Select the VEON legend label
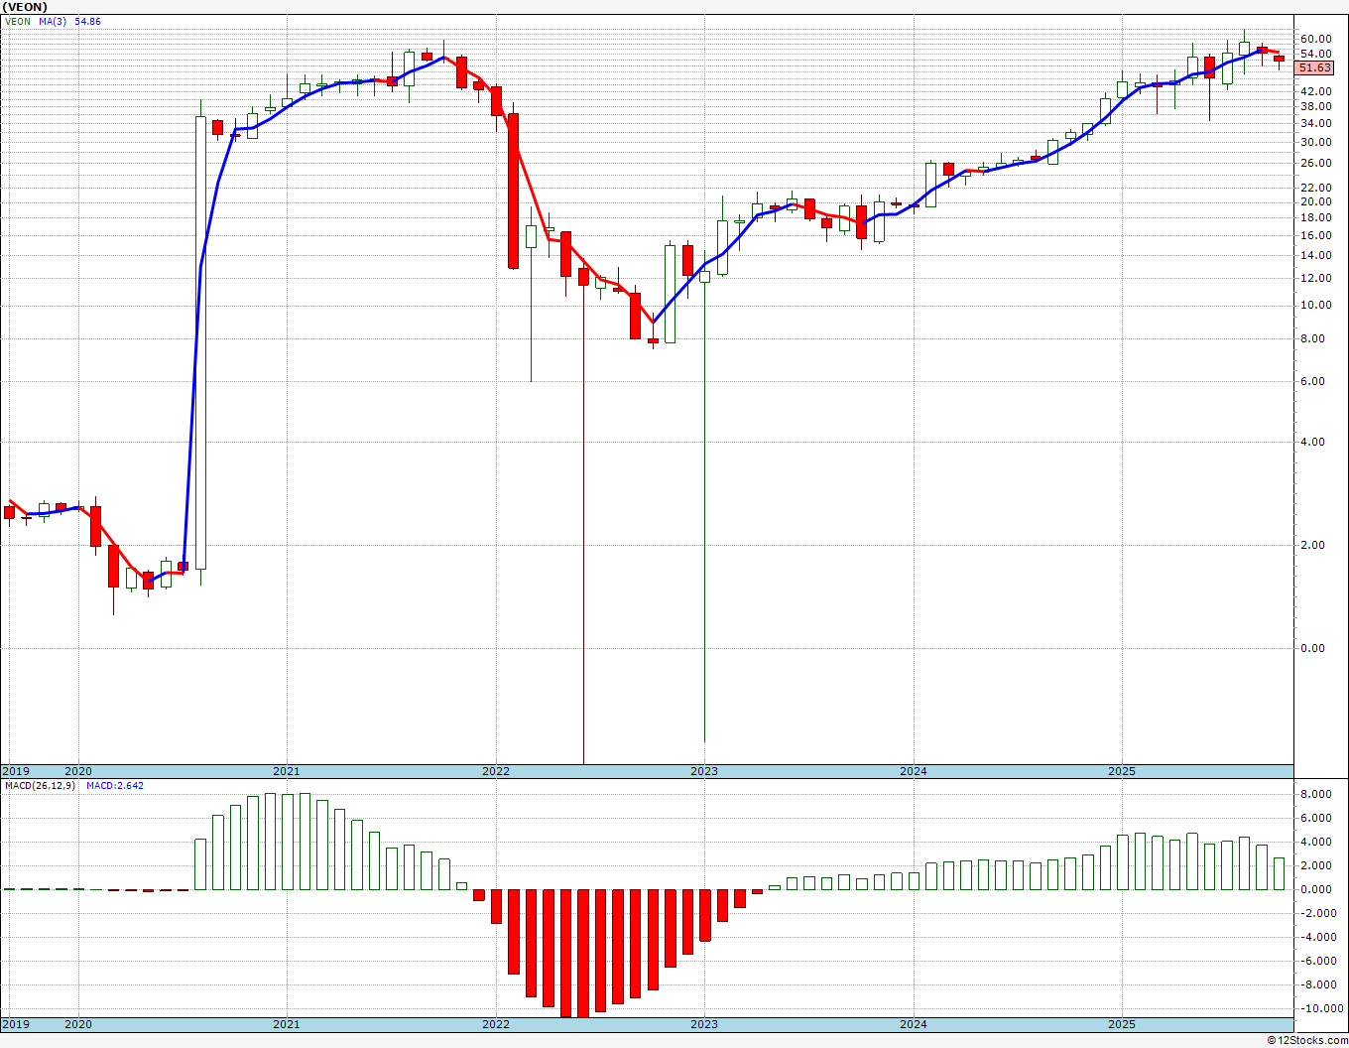 (x=18, y=21)
